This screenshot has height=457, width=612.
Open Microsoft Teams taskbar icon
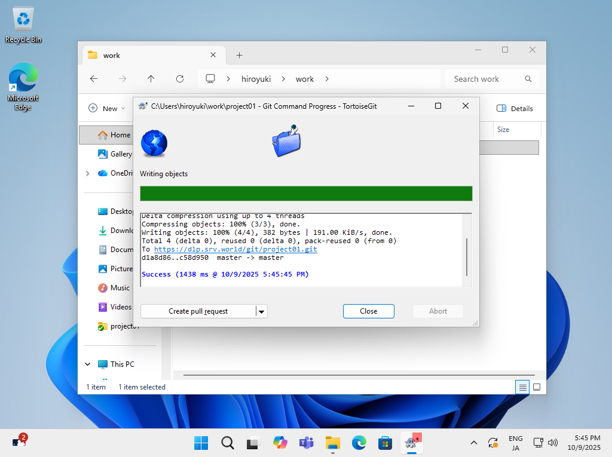[306, 443]
